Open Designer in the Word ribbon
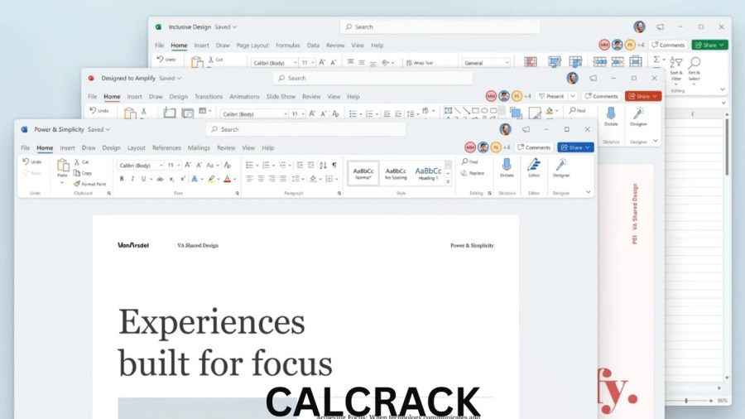This screenshot has height=419, width=745. (x=561, y=164)
